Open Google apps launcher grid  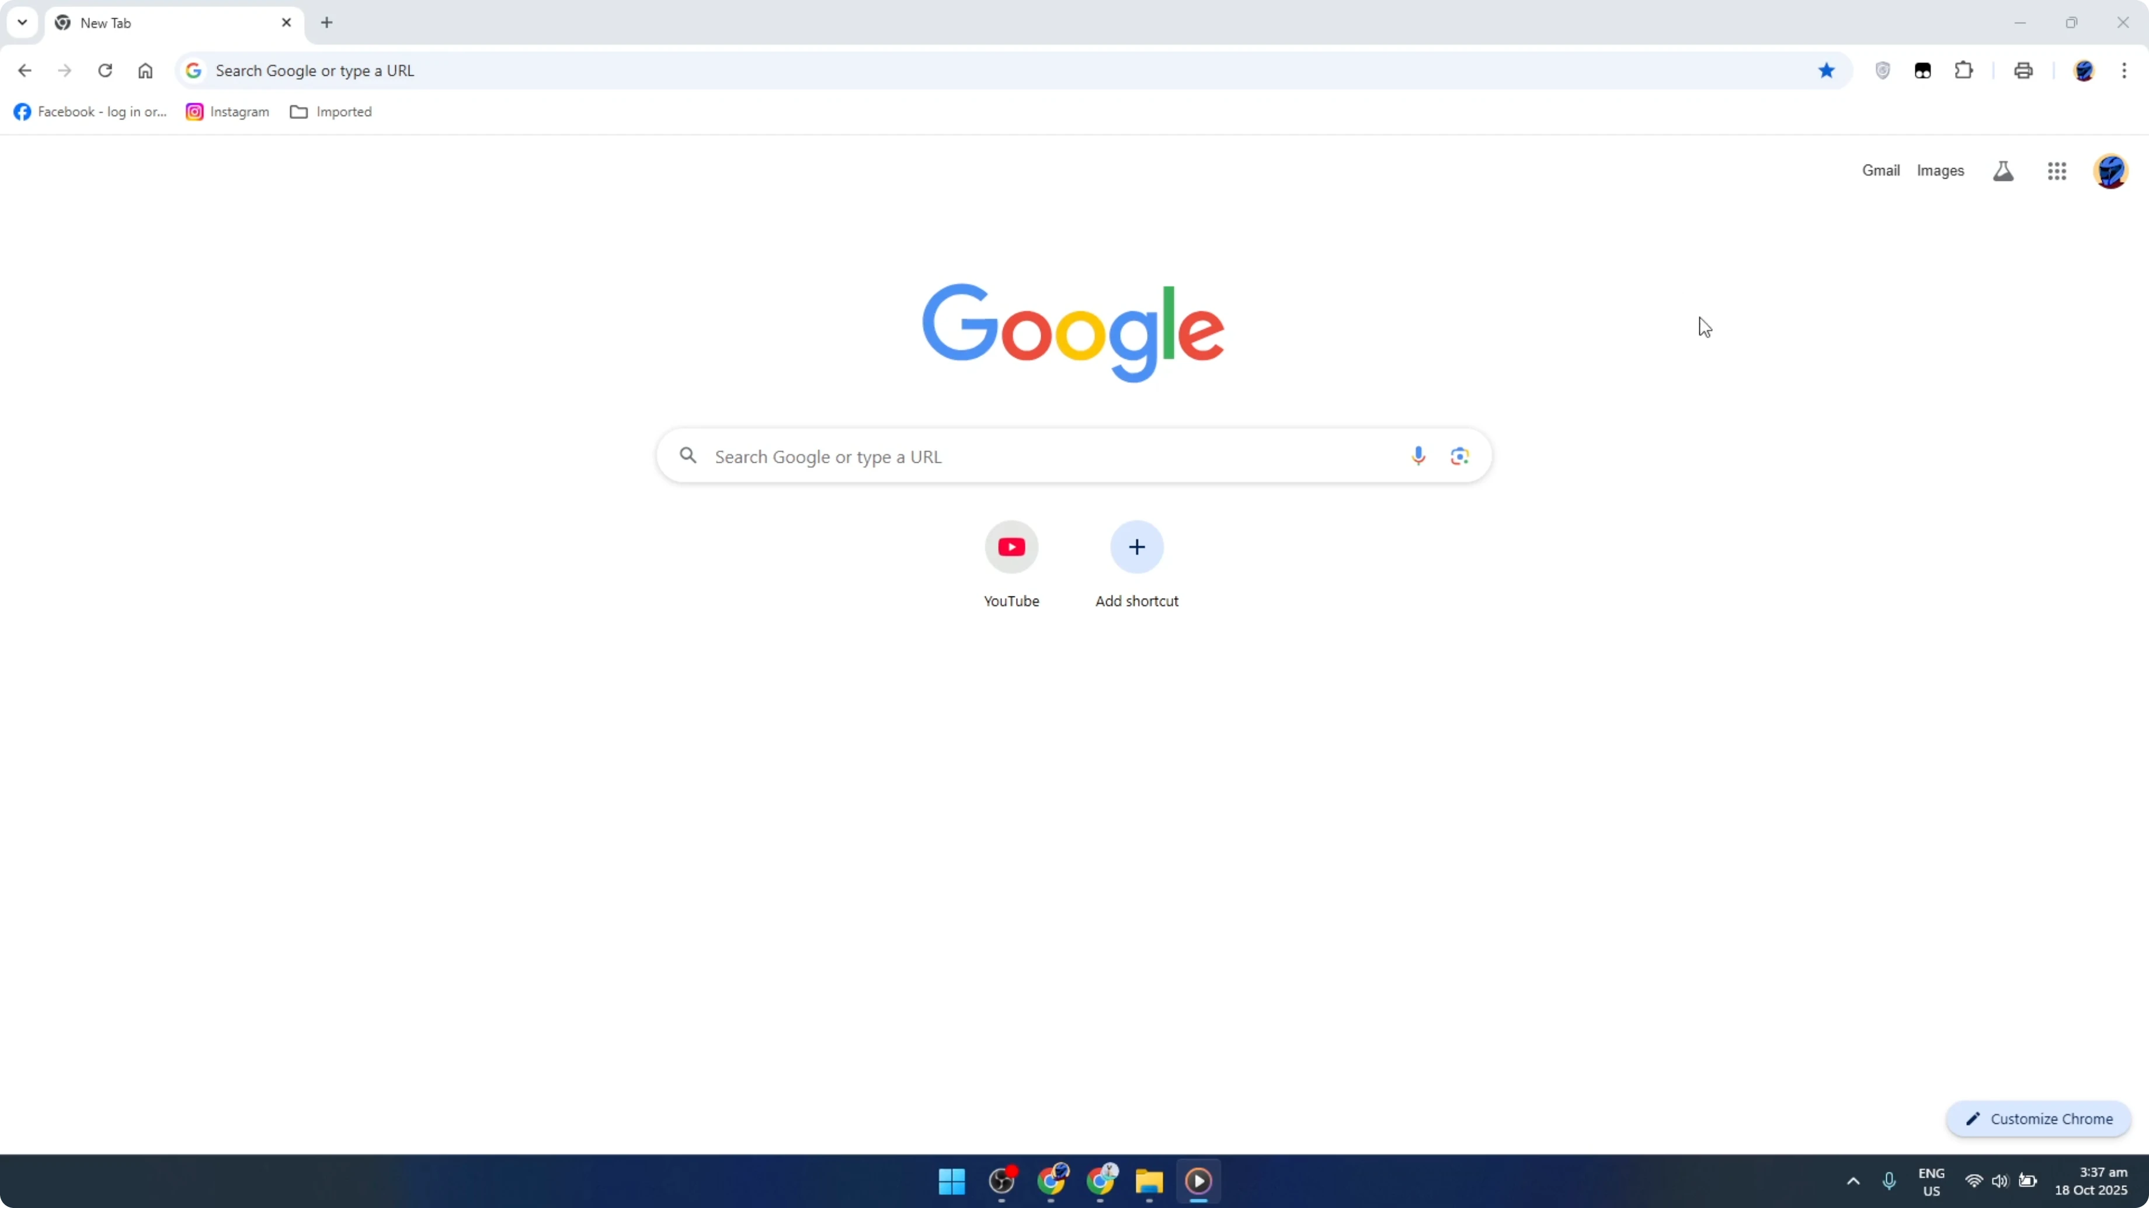point(2057,171)
